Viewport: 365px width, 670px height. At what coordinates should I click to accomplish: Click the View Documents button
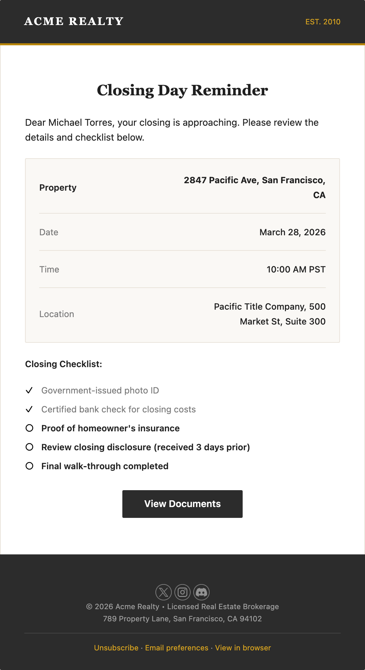tap(182, 504)
